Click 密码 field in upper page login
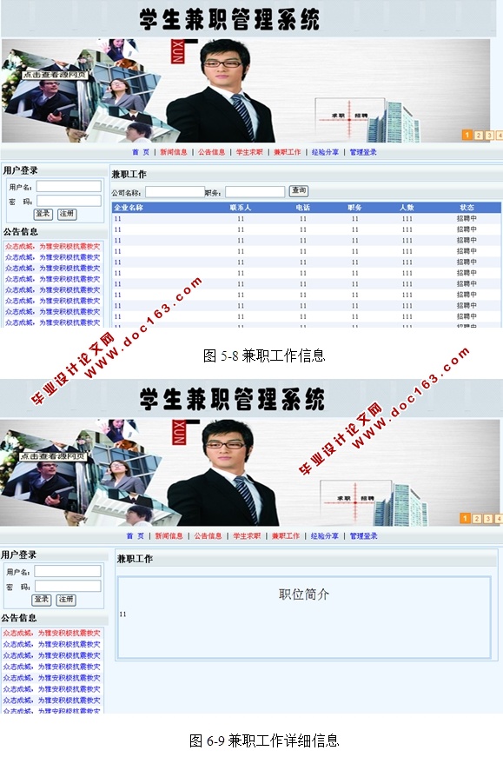This screenshot has height=757, width=503. point(69,201)
